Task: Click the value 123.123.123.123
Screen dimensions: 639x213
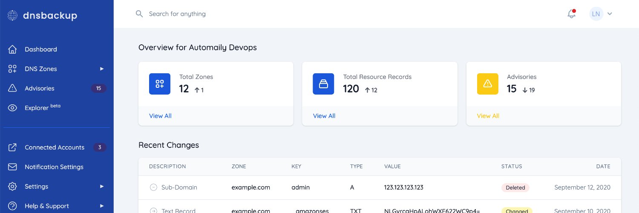Action: pos(404,187)
